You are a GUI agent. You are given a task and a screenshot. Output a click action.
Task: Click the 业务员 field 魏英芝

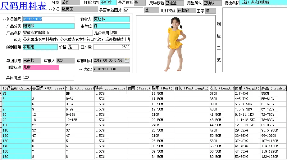(80, 9)
